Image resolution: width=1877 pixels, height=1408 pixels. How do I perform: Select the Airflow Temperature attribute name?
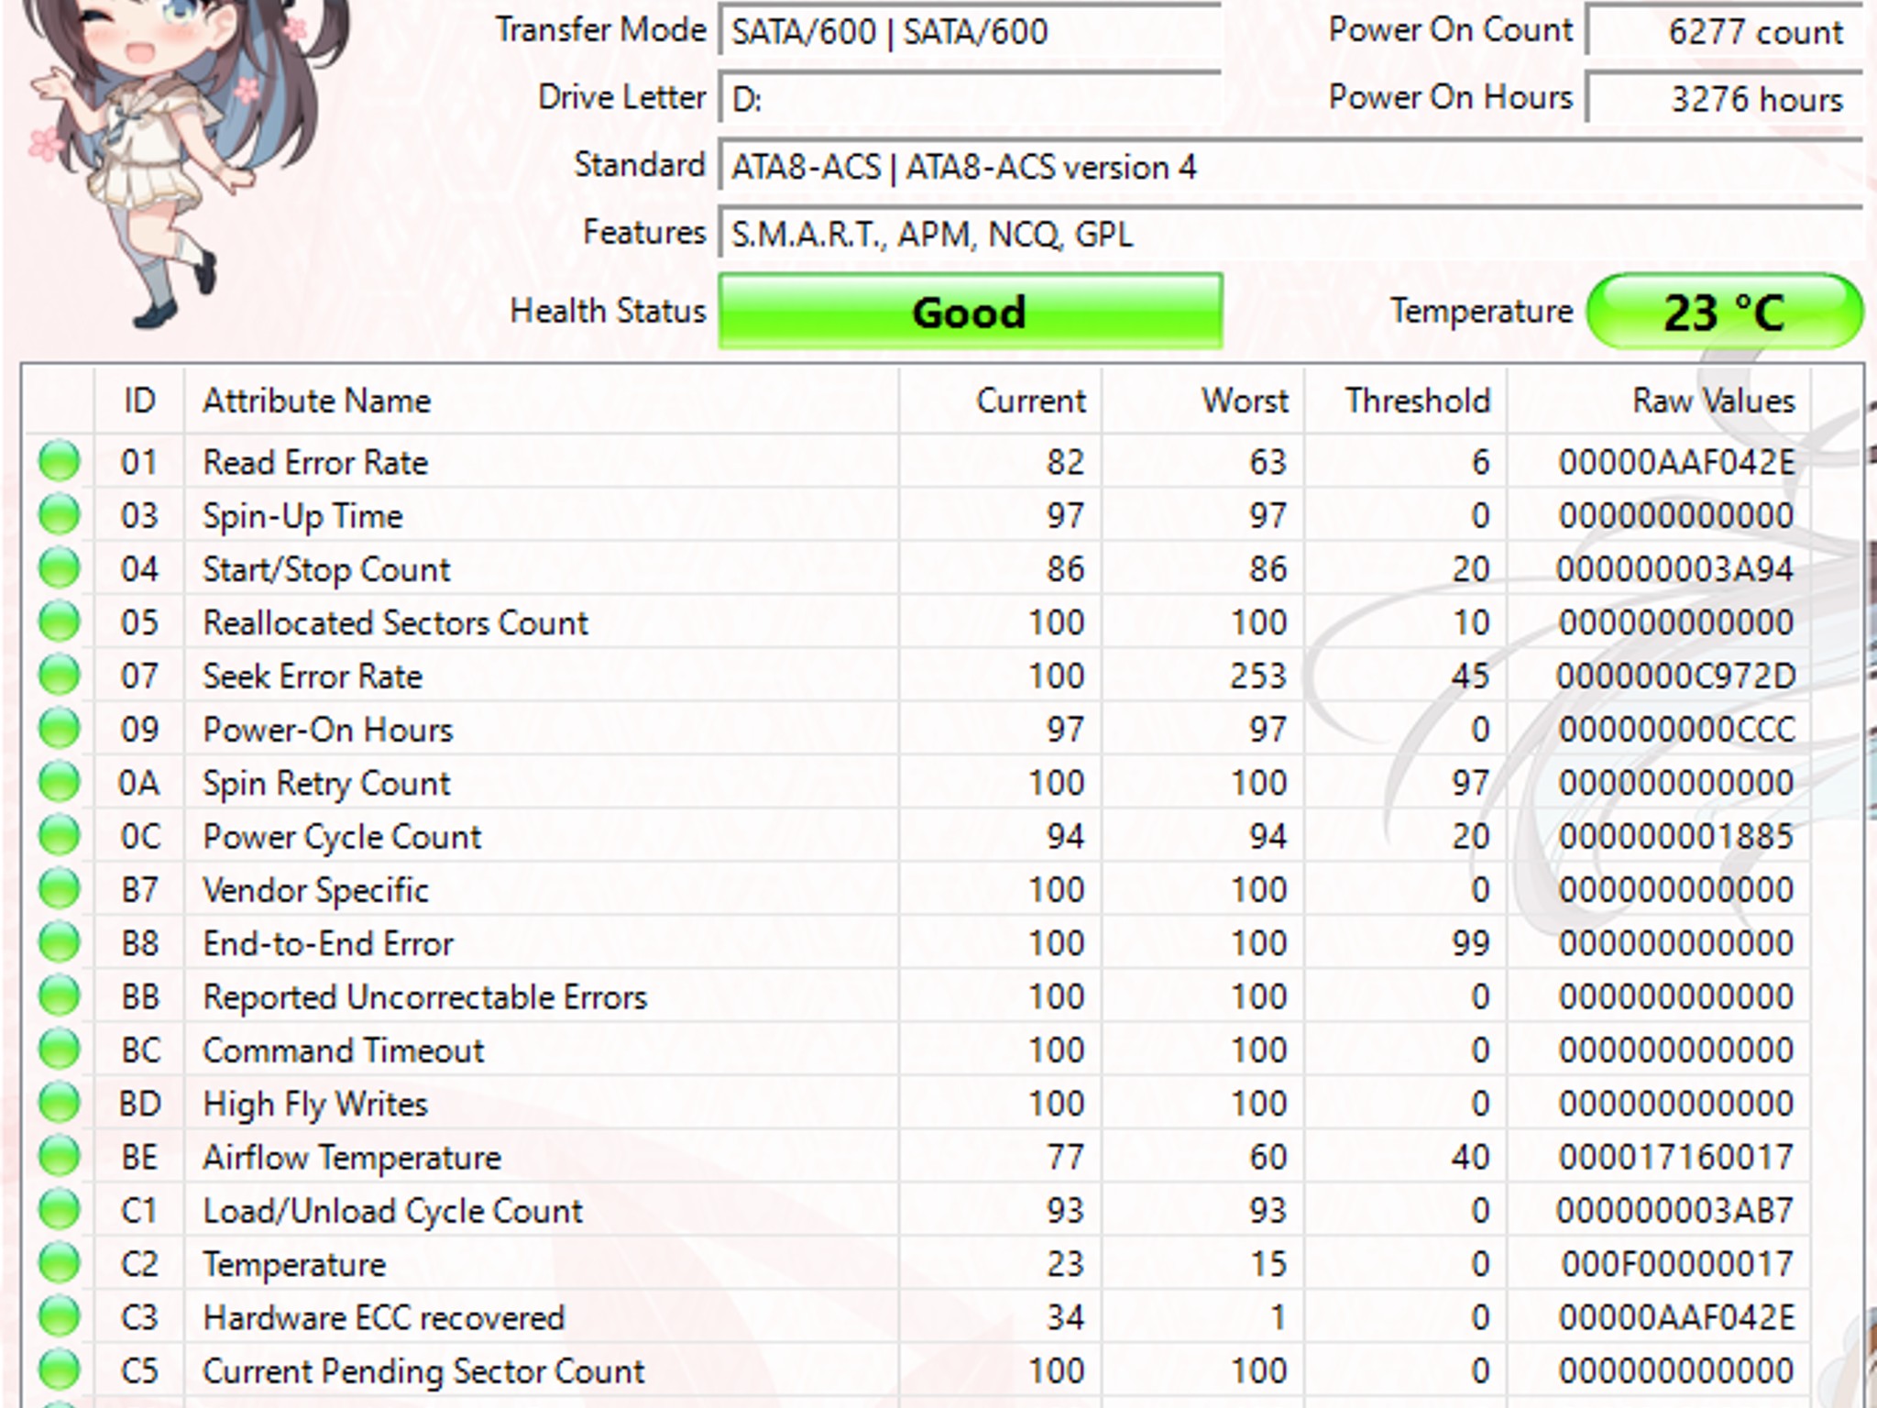click(352, 1158)
